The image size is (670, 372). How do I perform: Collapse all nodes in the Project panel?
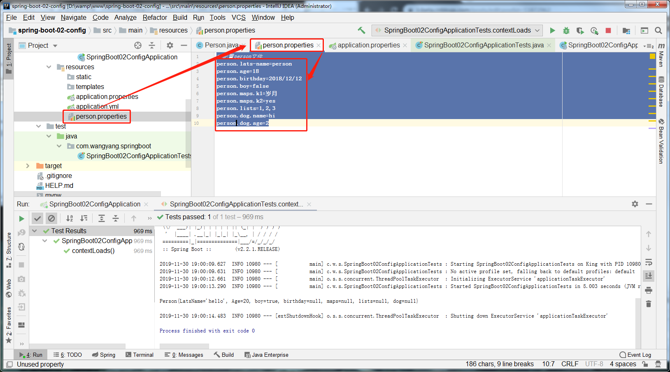coord(152,45)
